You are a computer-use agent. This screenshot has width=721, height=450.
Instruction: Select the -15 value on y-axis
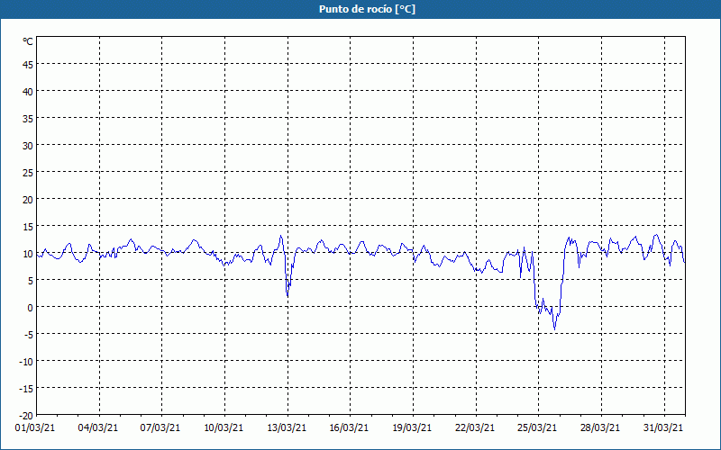point(26,389)
